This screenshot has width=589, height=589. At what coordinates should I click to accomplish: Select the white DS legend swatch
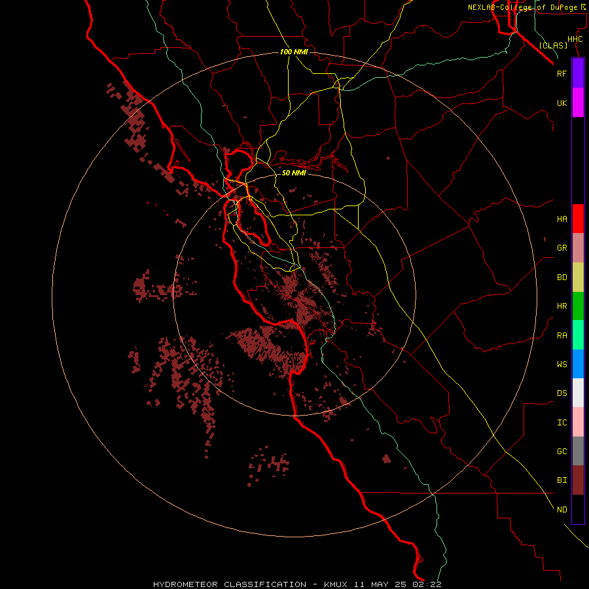578,393
